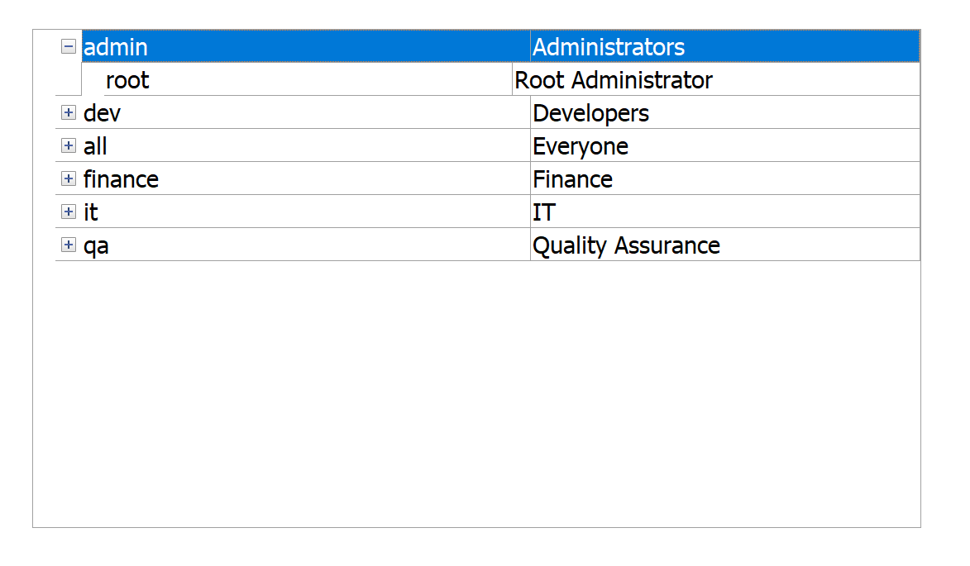970x566 pixels.
Task: Collapse the admin group node
Action: click(69, 47)
